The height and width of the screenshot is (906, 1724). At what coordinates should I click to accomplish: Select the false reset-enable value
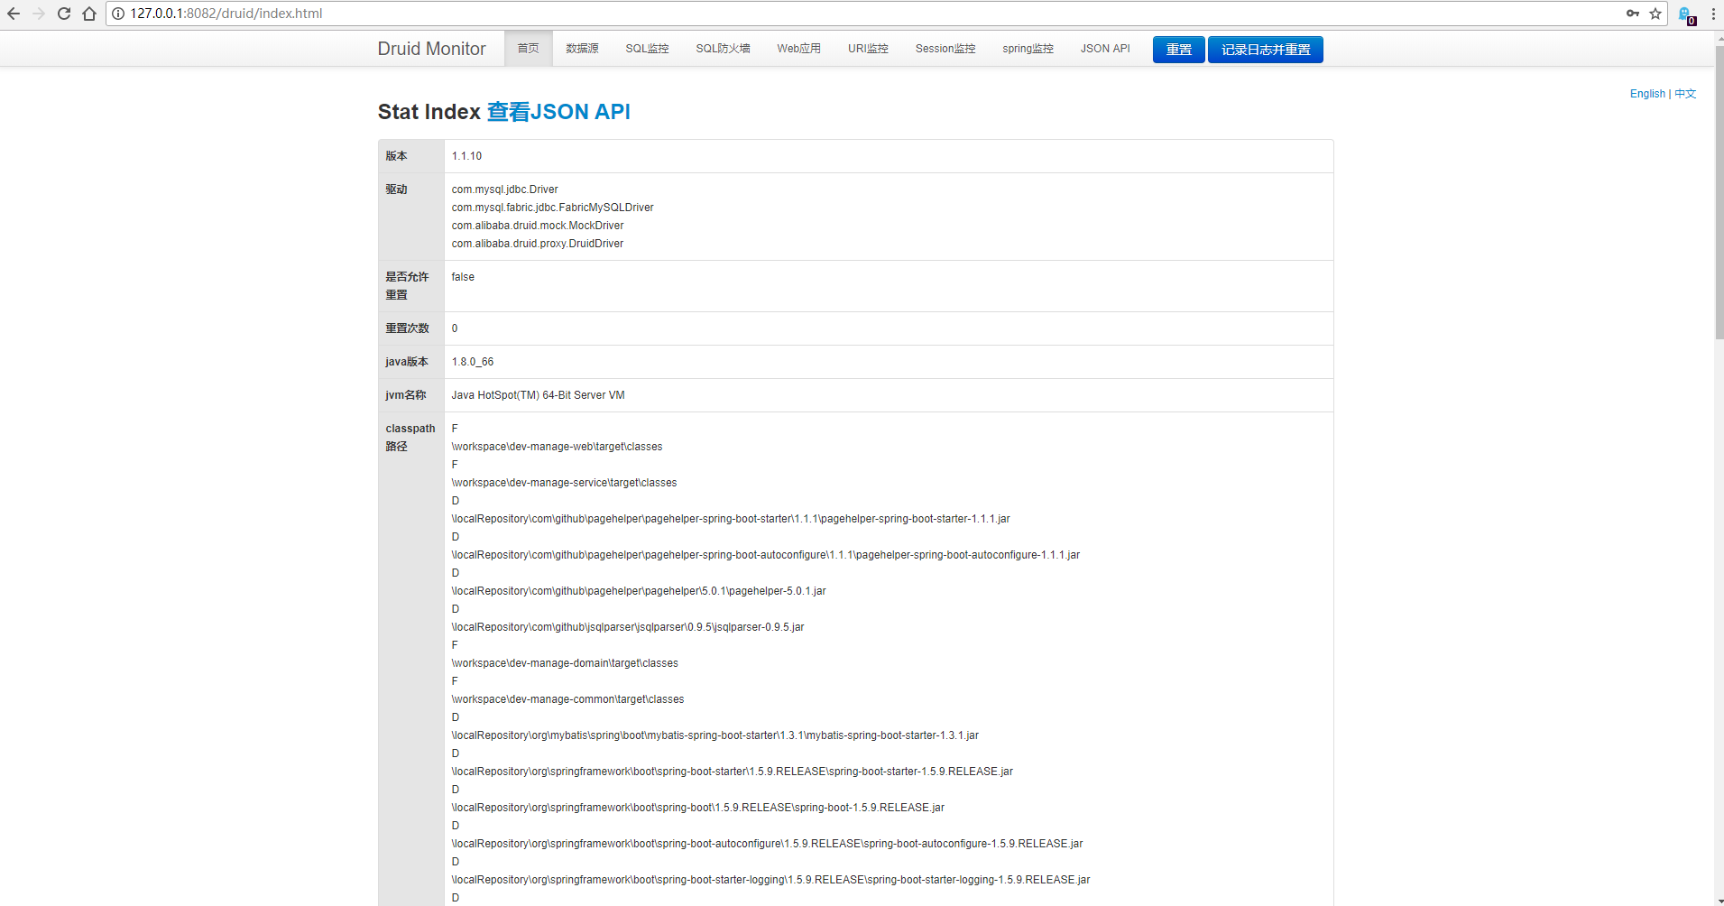463,277
